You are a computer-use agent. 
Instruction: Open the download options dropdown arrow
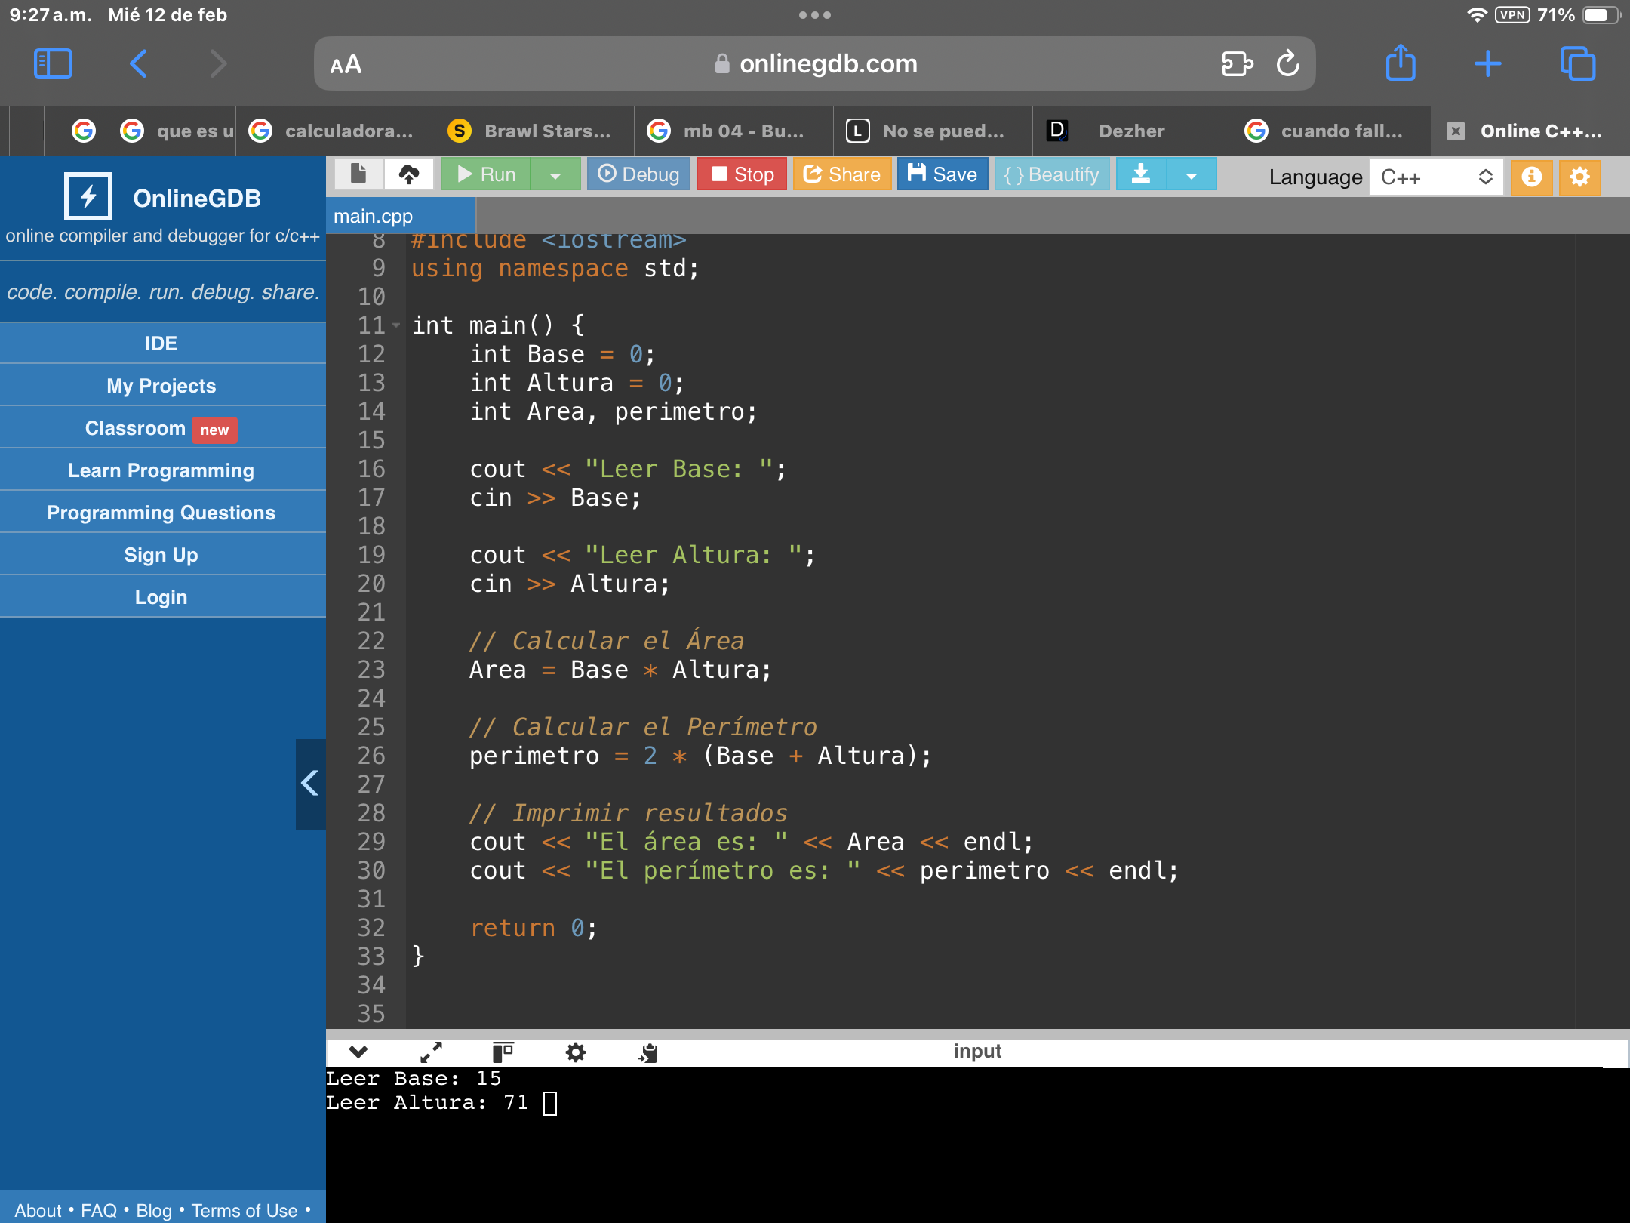click(x=1191, y=175)
